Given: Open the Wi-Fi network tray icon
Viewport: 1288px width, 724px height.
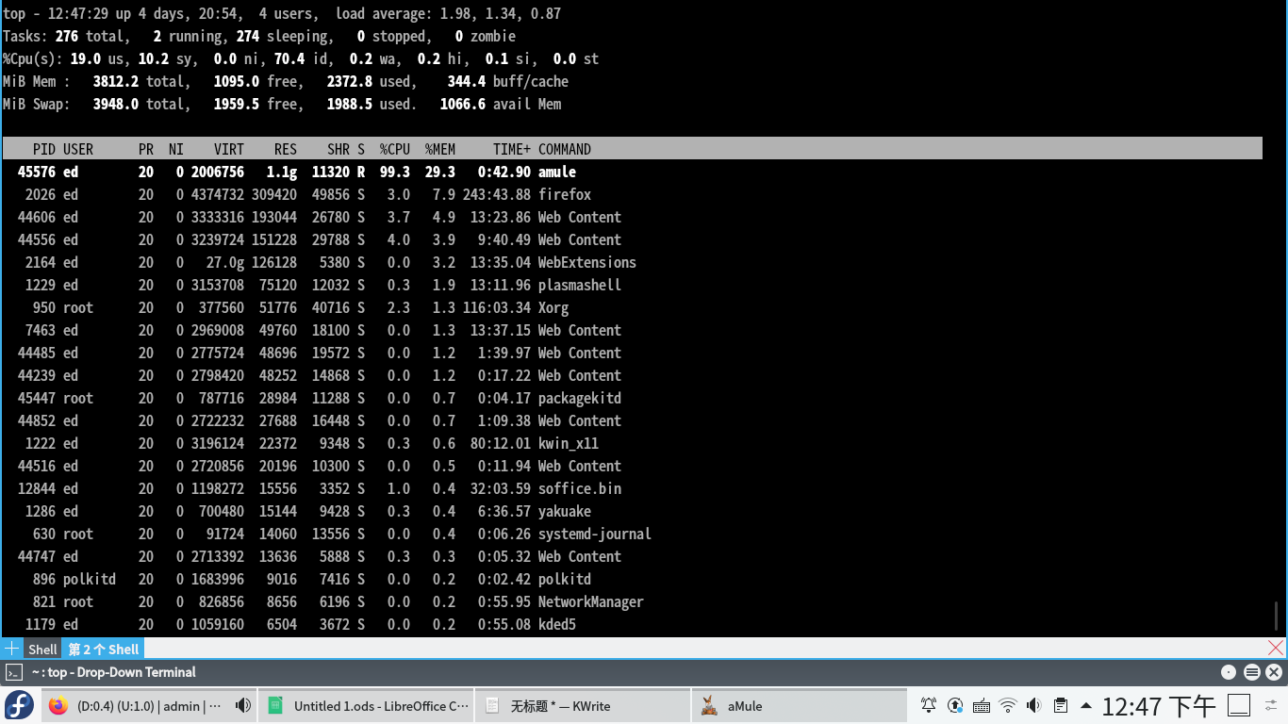Looking at the screenshot, I should point(1008,705).
